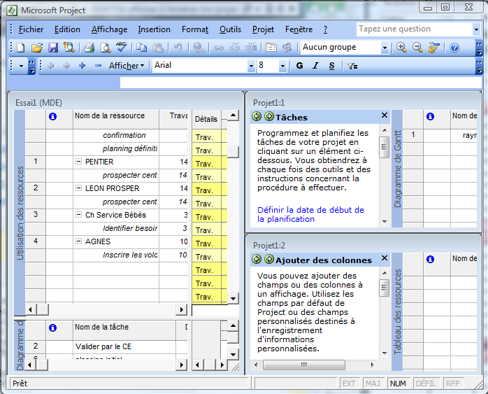Collapse the LEON PROSPER resource row

(79, 188)
